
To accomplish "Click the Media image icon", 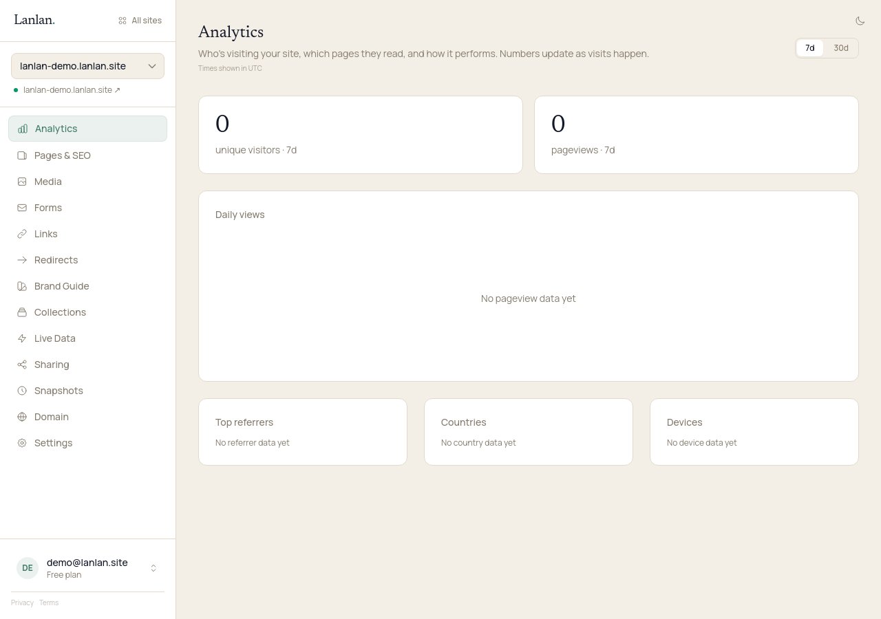I will pyautogui.click(x=22, y=182).
